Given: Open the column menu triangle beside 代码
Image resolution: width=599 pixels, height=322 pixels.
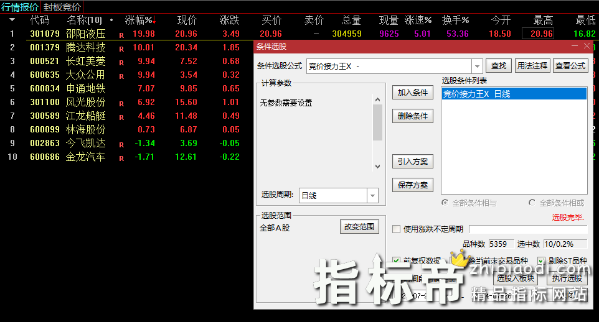Looking at the screenshot, I should pyautogui.click(x=12, y=19).
